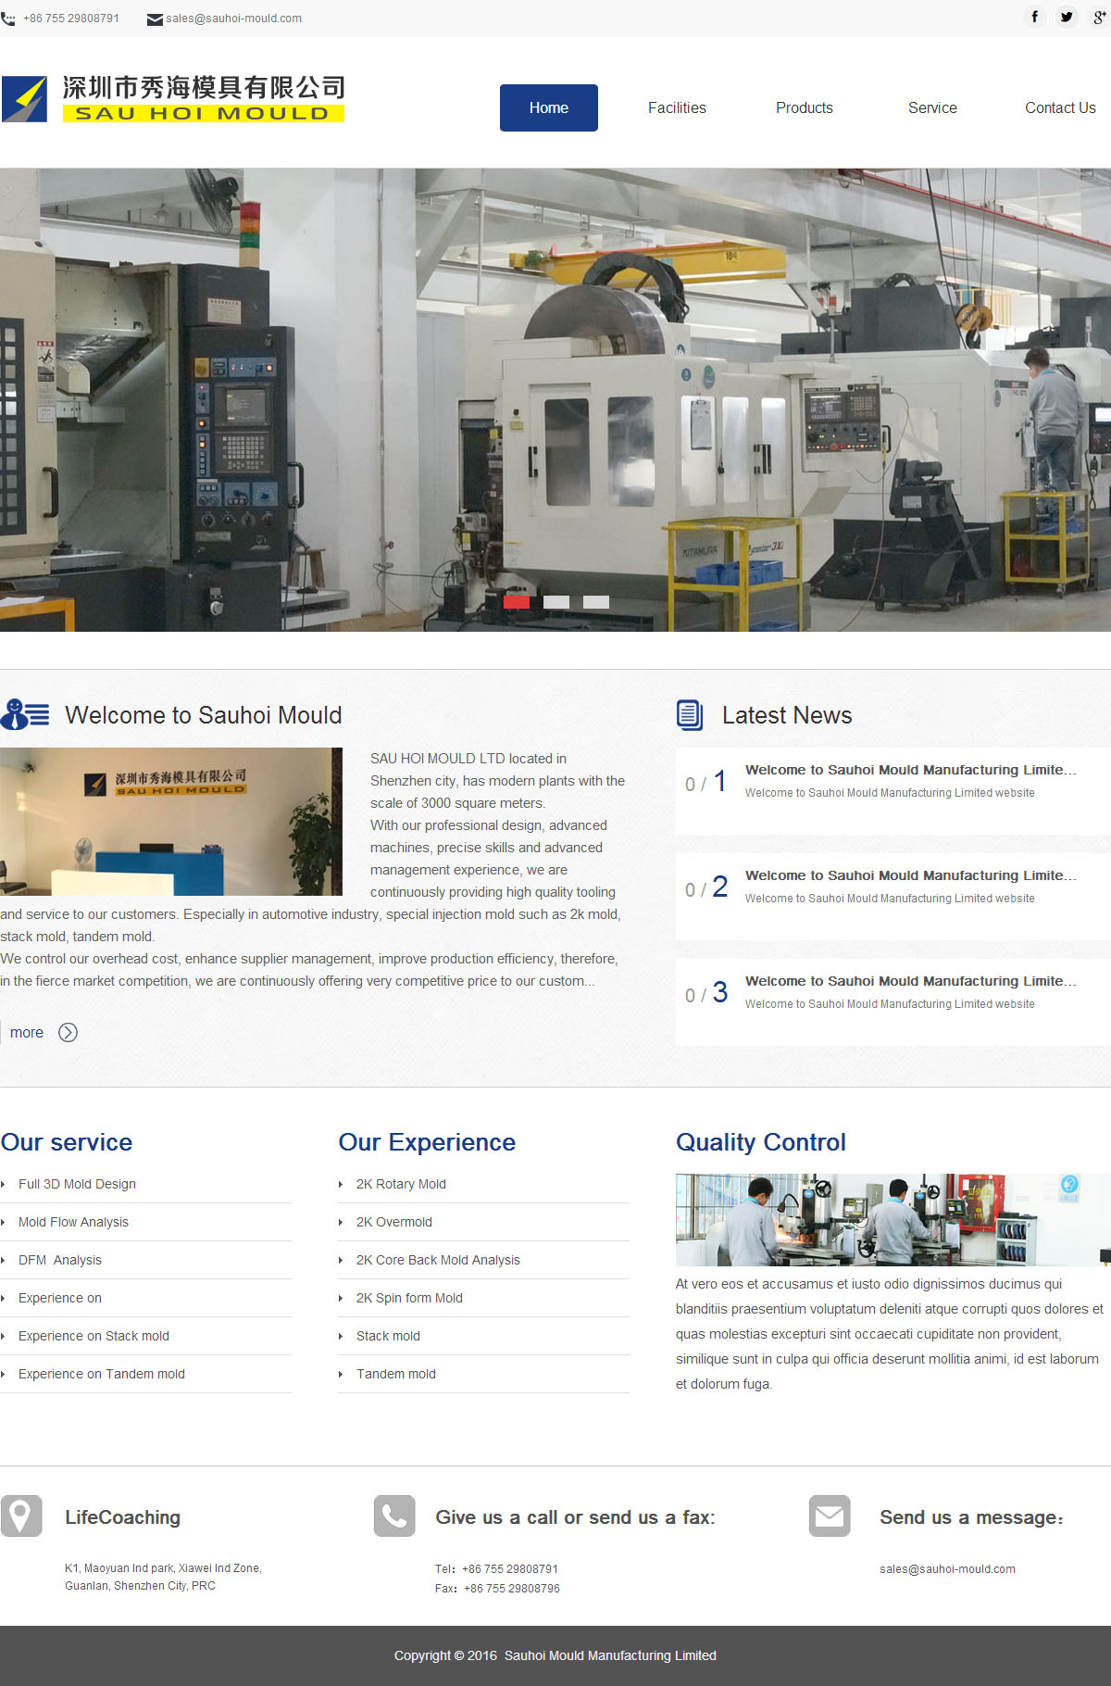Click the telephone icon in footer
This screenshot has width=1111, height=1686.
click(394, 1516)
